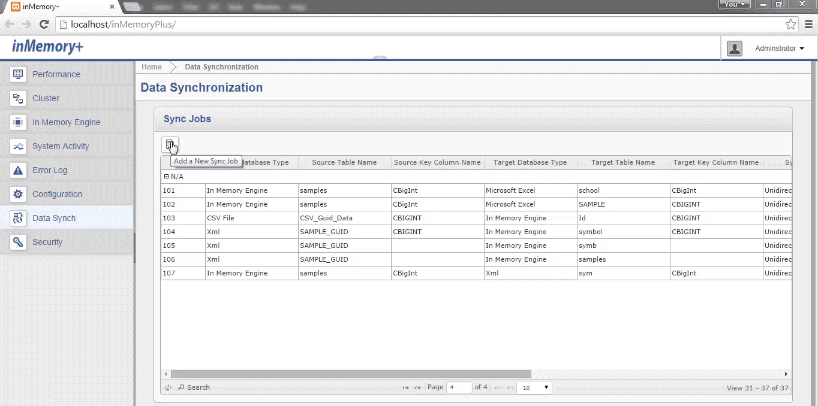818x406 pixels.
Task: Collapse the N/A group row
Action: pos(167,177)
